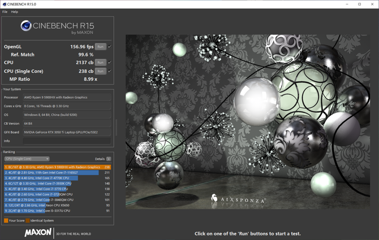Open the File menu

tap(5, 12)
